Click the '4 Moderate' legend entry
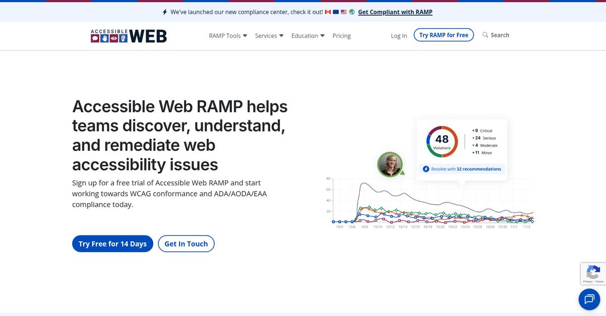The height and width of the screenshot is (316, 606). pos(485,145)
